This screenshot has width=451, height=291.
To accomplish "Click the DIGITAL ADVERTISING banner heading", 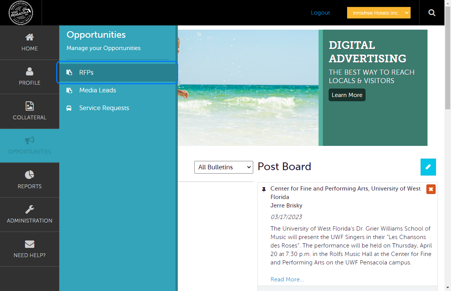I will 367,52.
